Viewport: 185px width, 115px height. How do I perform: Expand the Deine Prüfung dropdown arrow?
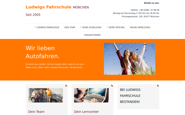click(x=107, y=27)
